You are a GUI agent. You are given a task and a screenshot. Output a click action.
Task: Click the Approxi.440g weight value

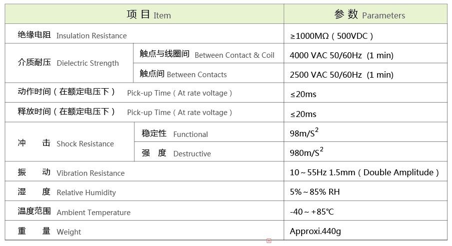[315, 231]
